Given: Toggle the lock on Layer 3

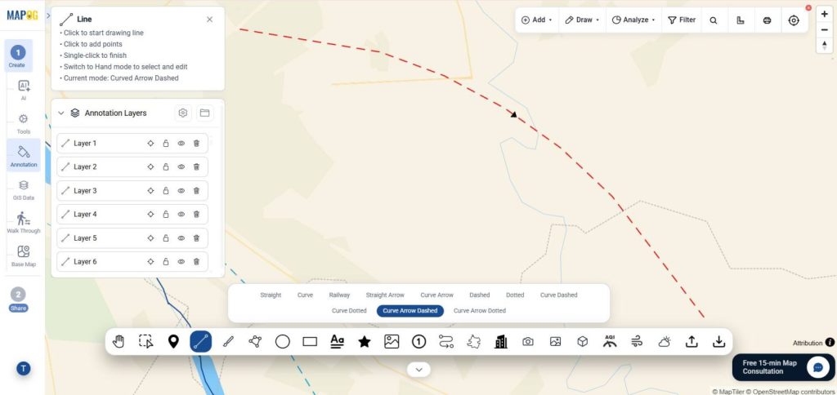Looking at the screenshot, I should pyautogui.click(x=166, y=191).
